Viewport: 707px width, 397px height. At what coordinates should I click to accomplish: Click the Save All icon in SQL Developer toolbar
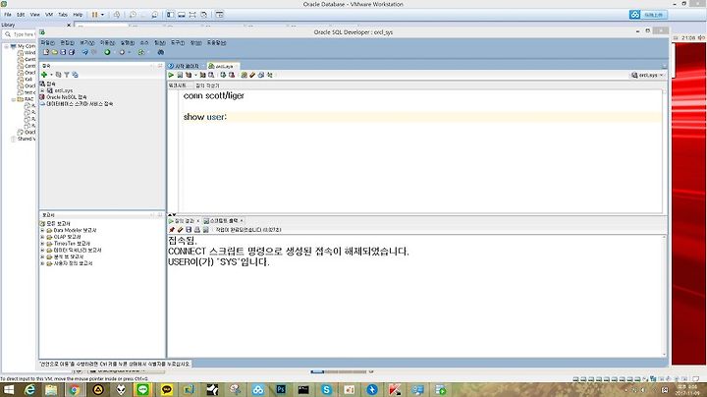[x=72, y=52]
